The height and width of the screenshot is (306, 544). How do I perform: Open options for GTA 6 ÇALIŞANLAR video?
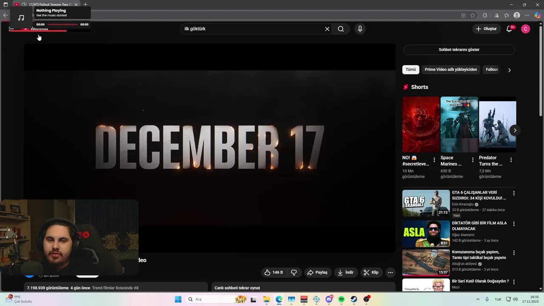tap(514, 193)
